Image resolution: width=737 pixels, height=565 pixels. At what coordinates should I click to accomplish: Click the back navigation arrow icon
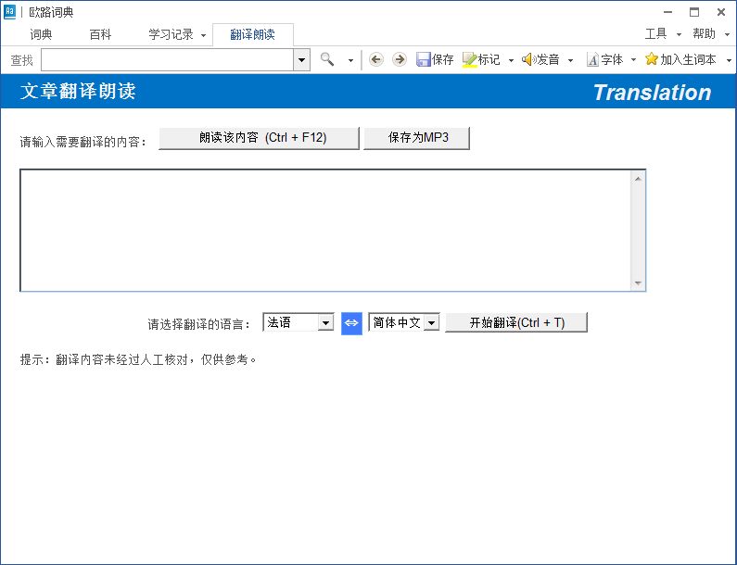click(x=375, y=59)
